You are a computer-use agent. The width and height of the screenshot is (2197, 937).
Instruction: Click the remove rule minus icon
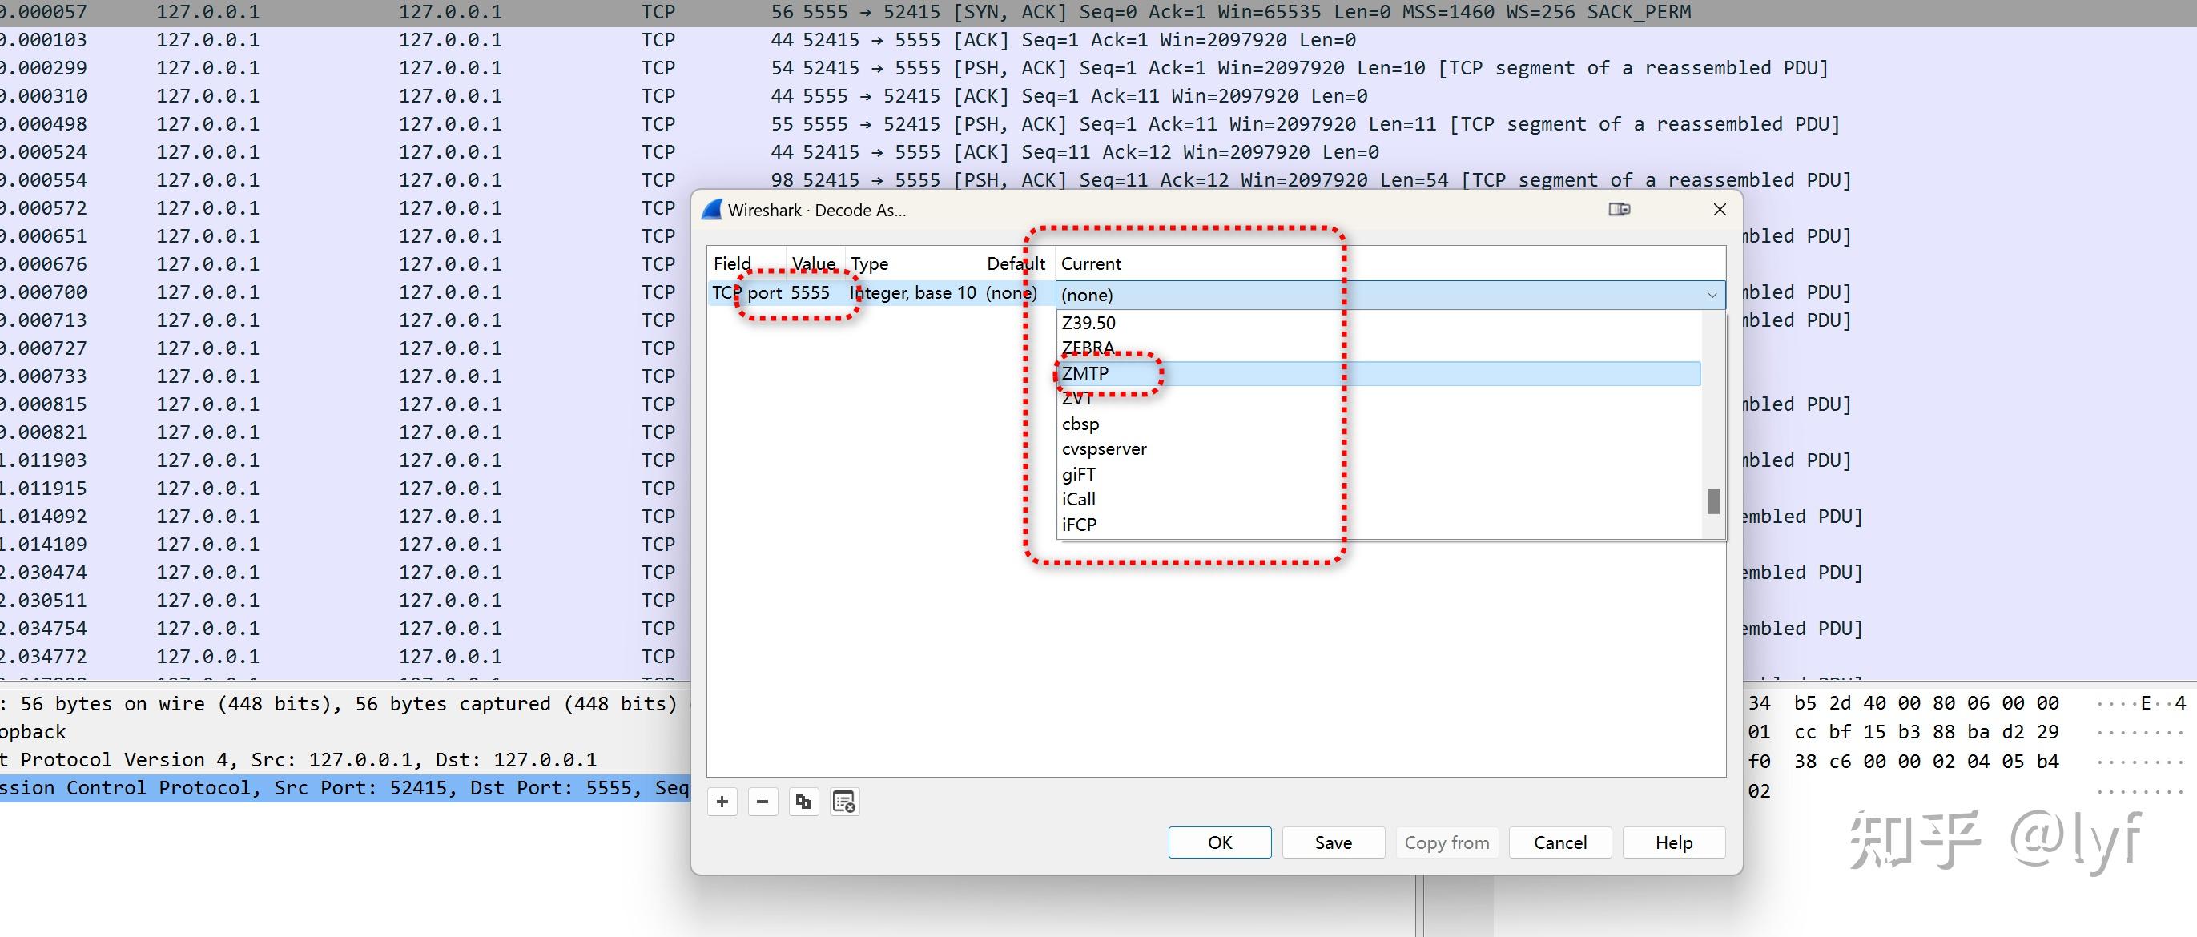click(x=763, y=802)
